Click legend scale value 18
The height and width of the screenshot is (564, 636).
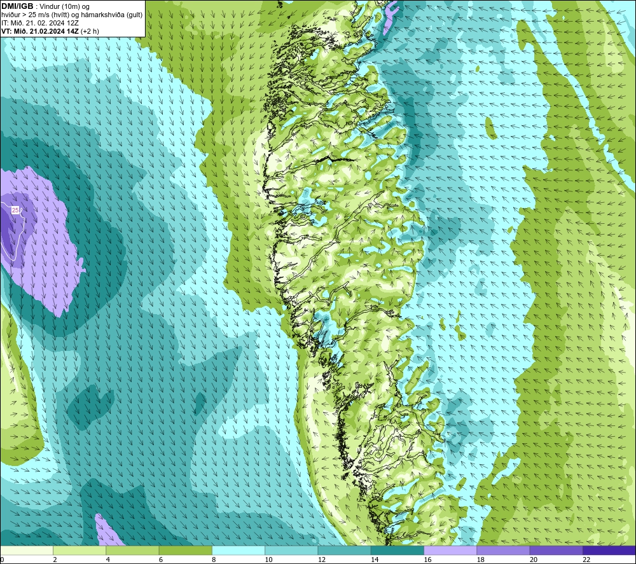click(x=481, y=560)
